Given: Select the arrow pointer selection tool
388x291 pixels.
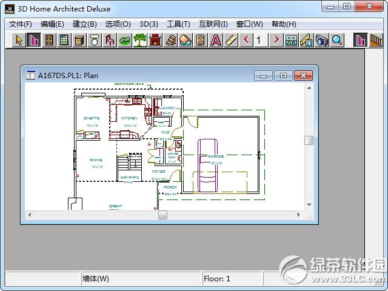Looking at the screenshot, I should pyautogui.click(x=19, y=40).
